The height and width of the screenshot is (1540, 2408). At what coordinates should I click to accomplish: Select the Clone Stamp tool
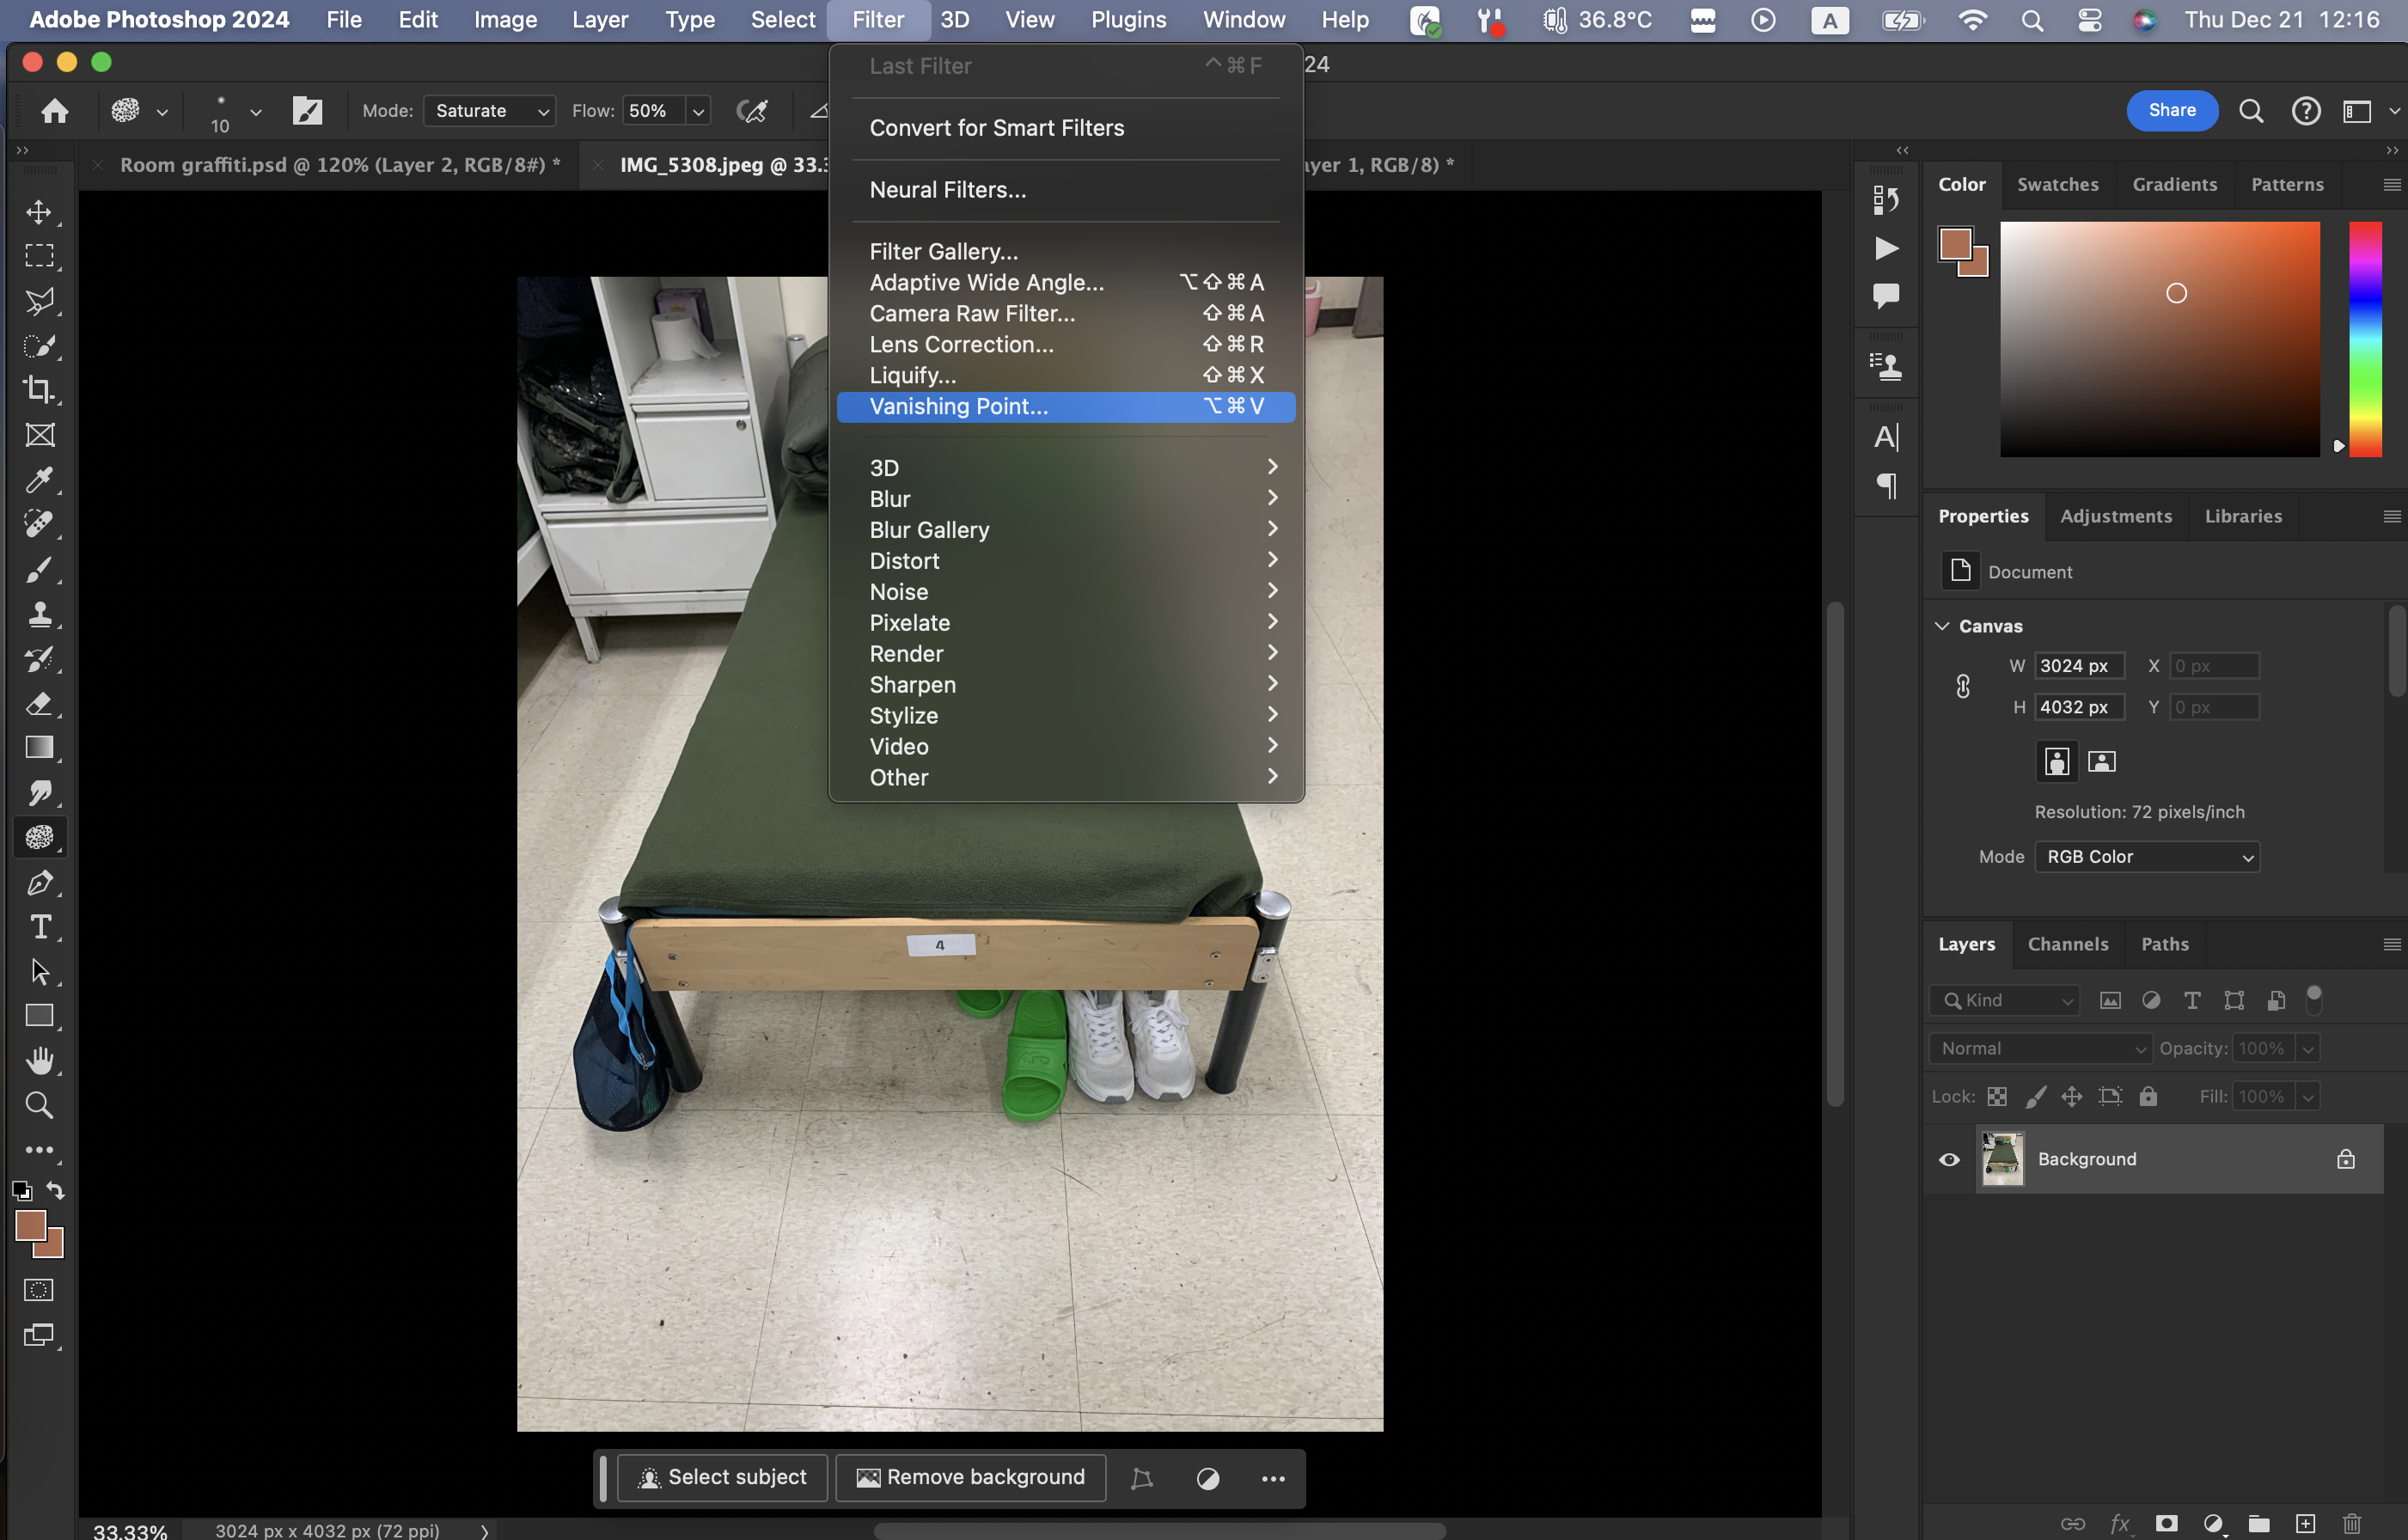point(39,614)
